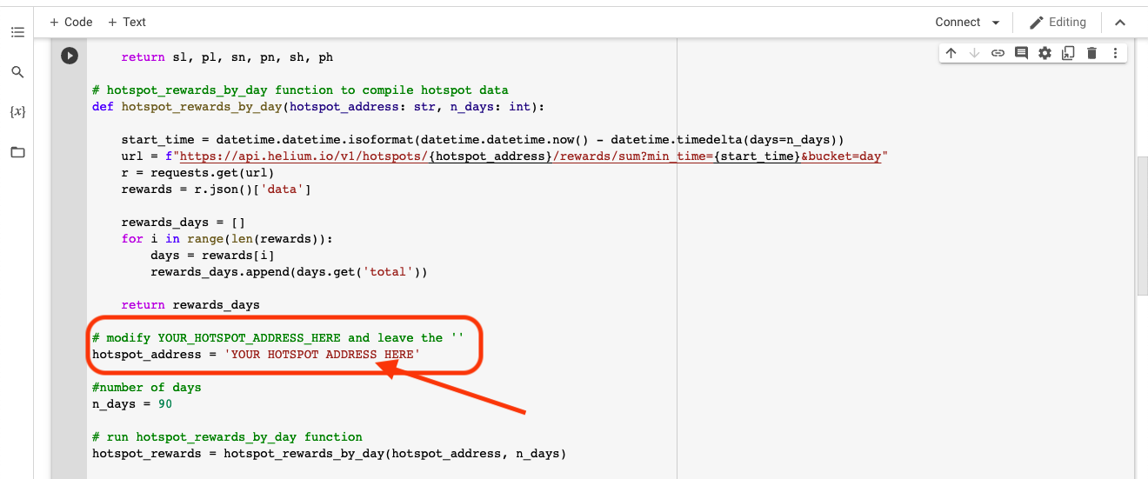Open the Editing mode menu
This screenshot has width=1148, height=479.
tap(1058, 23)
